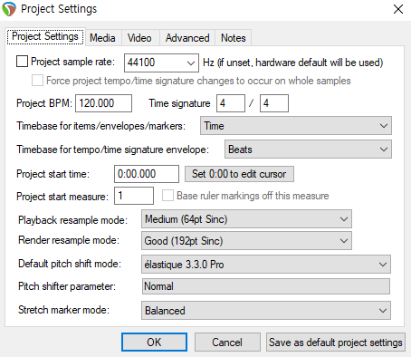The width and height of the screenshot is (411, 357).
Task: Click Save as default project settings
Action: 336,343
